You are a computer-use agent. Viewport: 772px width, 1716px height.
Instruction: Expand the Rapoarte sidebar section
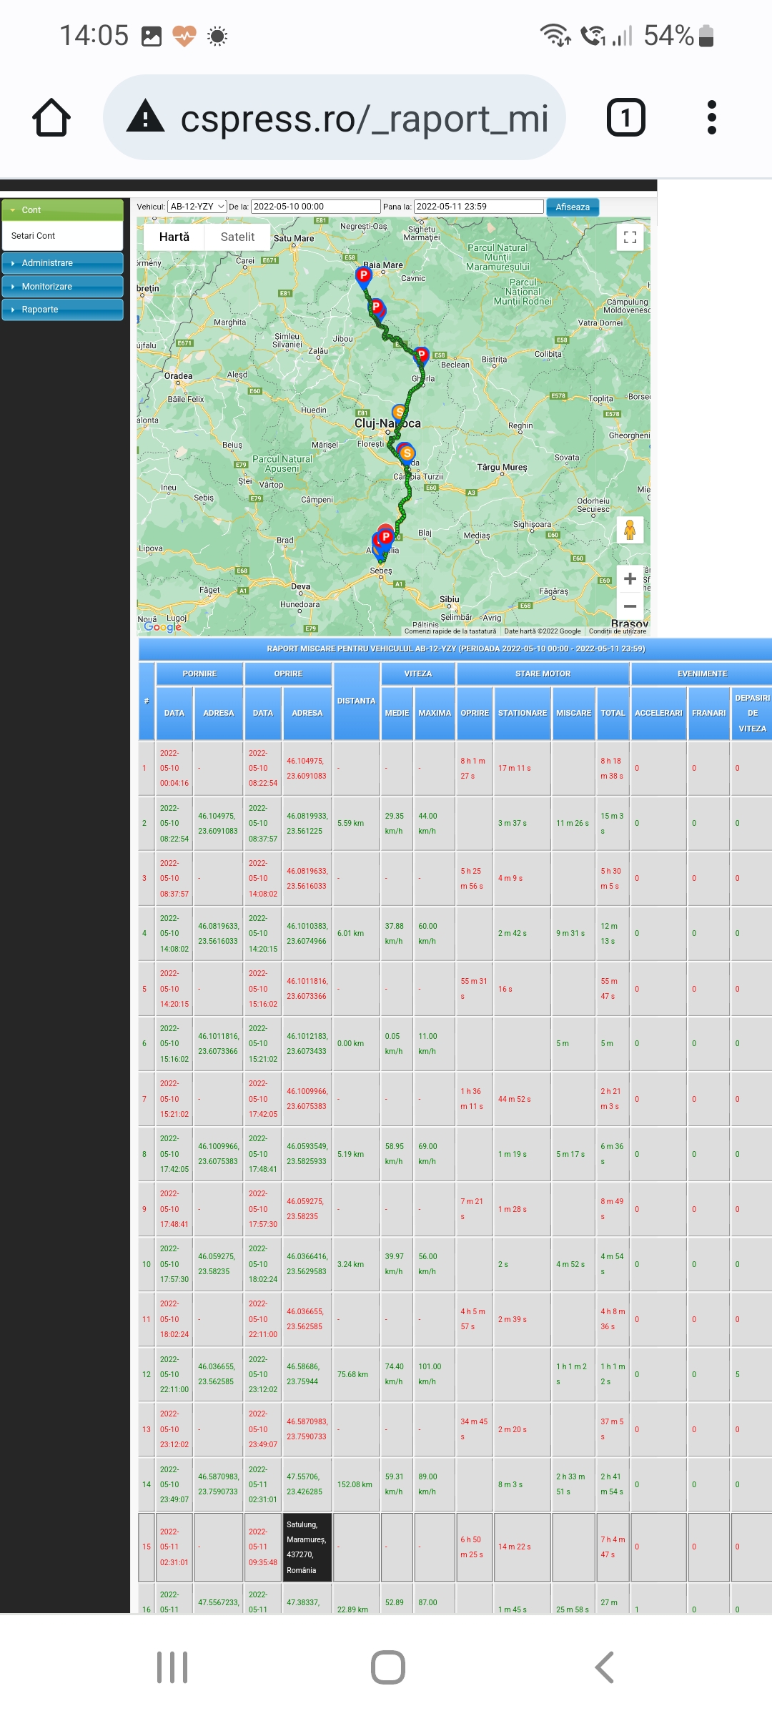62,310
